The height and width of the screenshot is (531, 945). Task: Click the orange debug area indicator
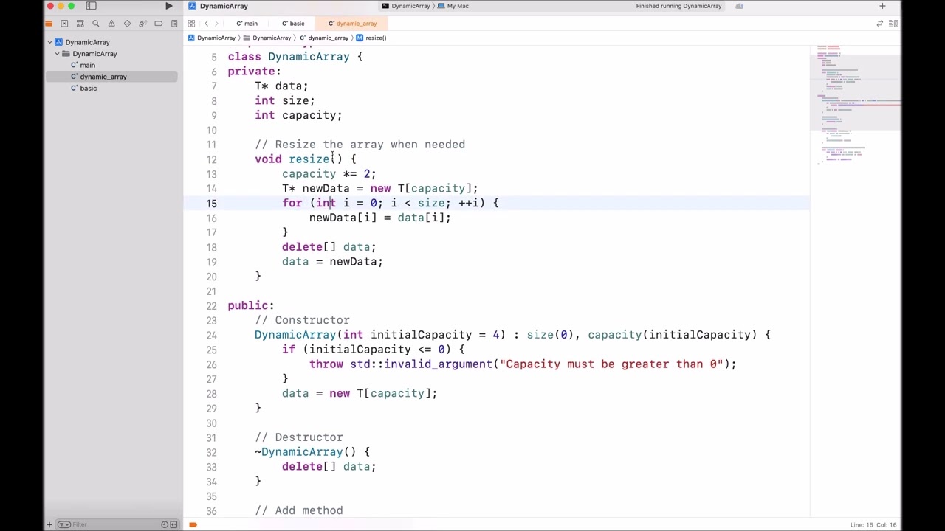click(x=193, y=524)
